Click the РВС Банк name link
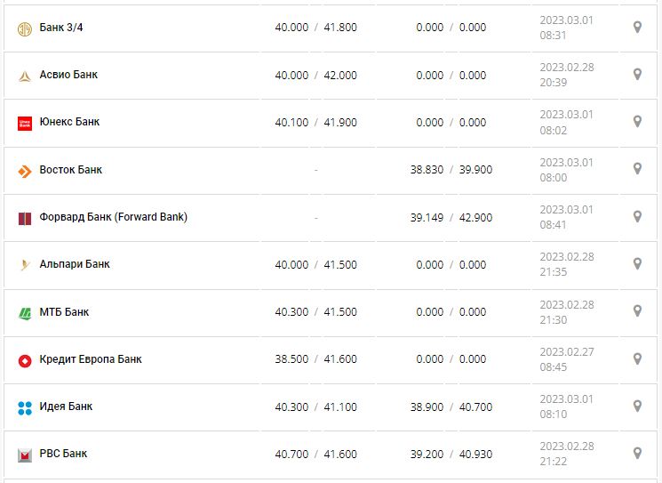The height and width of the screenshot is (483, 662). 63,454
